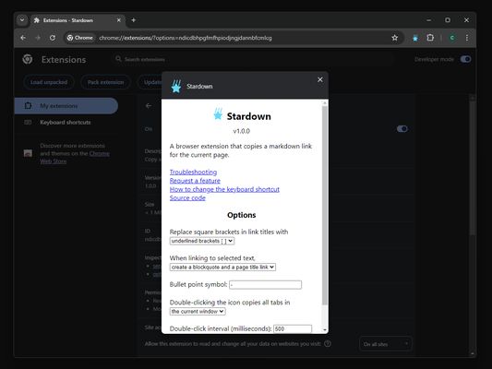Open the Chrome profile avatar
Image resolution: width=492 pixels, height=369 pixels.
[x=452, y=38]
